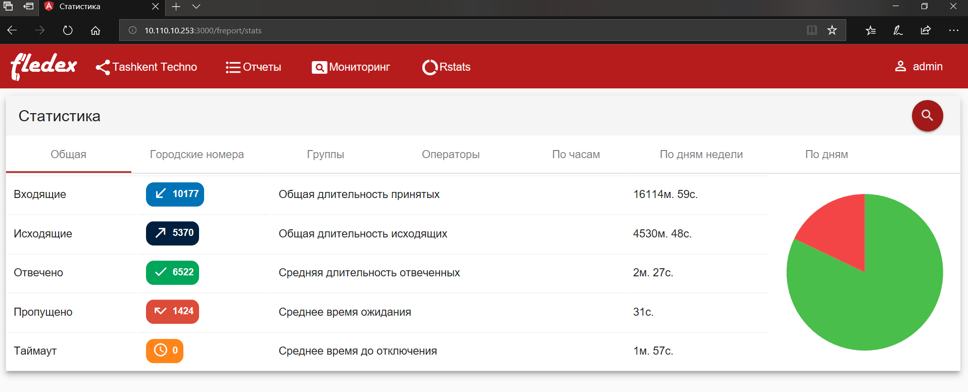This screenshot has width=968, height=392.
Task: Select the По часам tab
Action: coord(576,155)
